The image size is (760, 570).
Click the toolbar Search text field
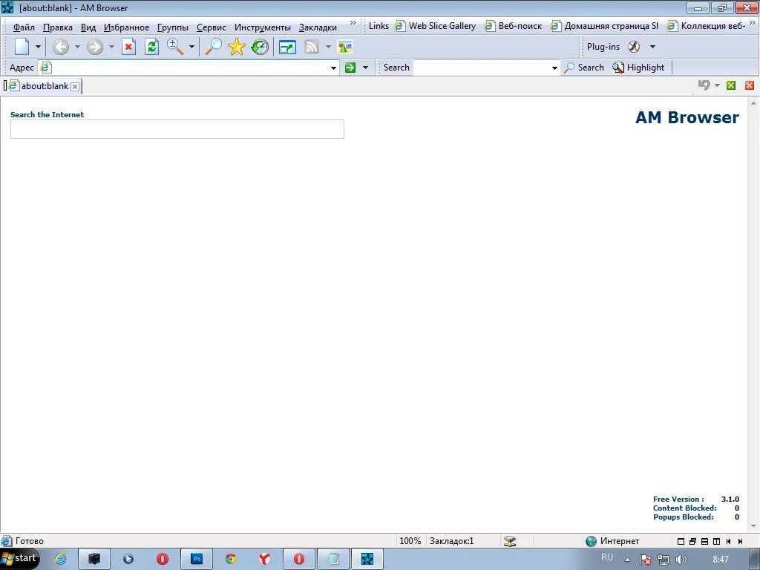click(482, 68)
